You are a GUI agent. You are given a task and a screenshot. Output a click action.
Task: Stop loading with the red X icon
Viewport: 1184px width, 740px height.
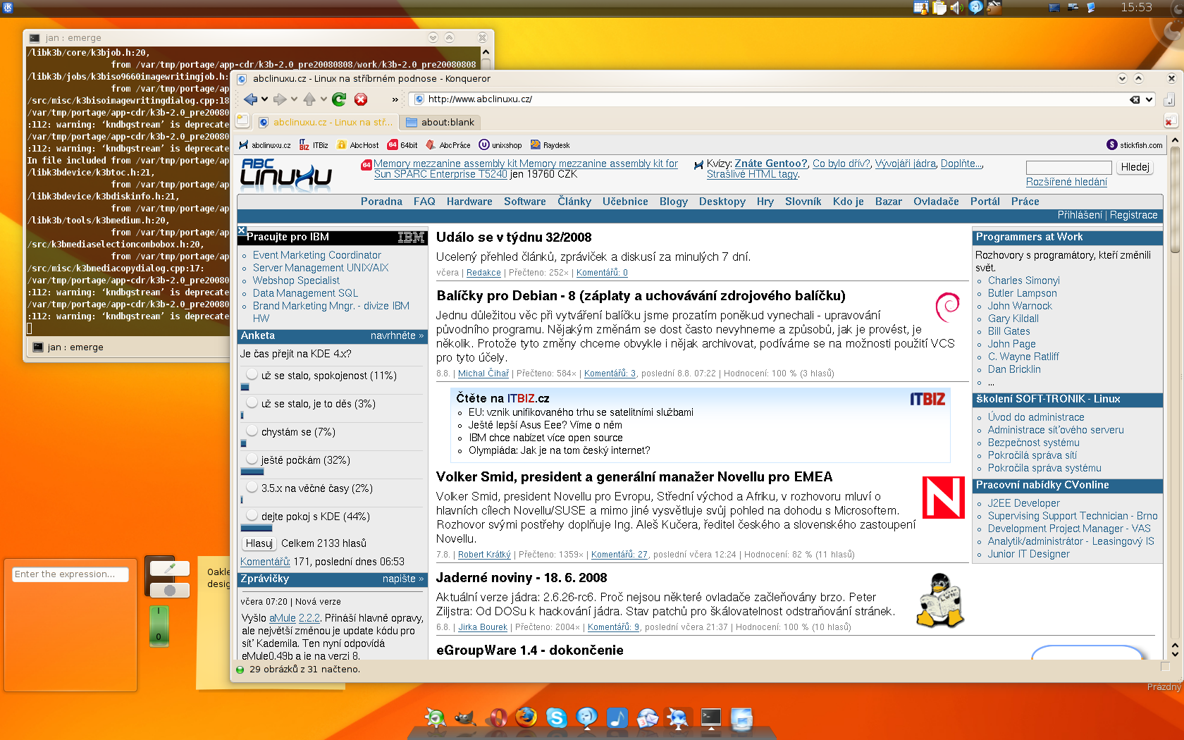click(361, 99)
